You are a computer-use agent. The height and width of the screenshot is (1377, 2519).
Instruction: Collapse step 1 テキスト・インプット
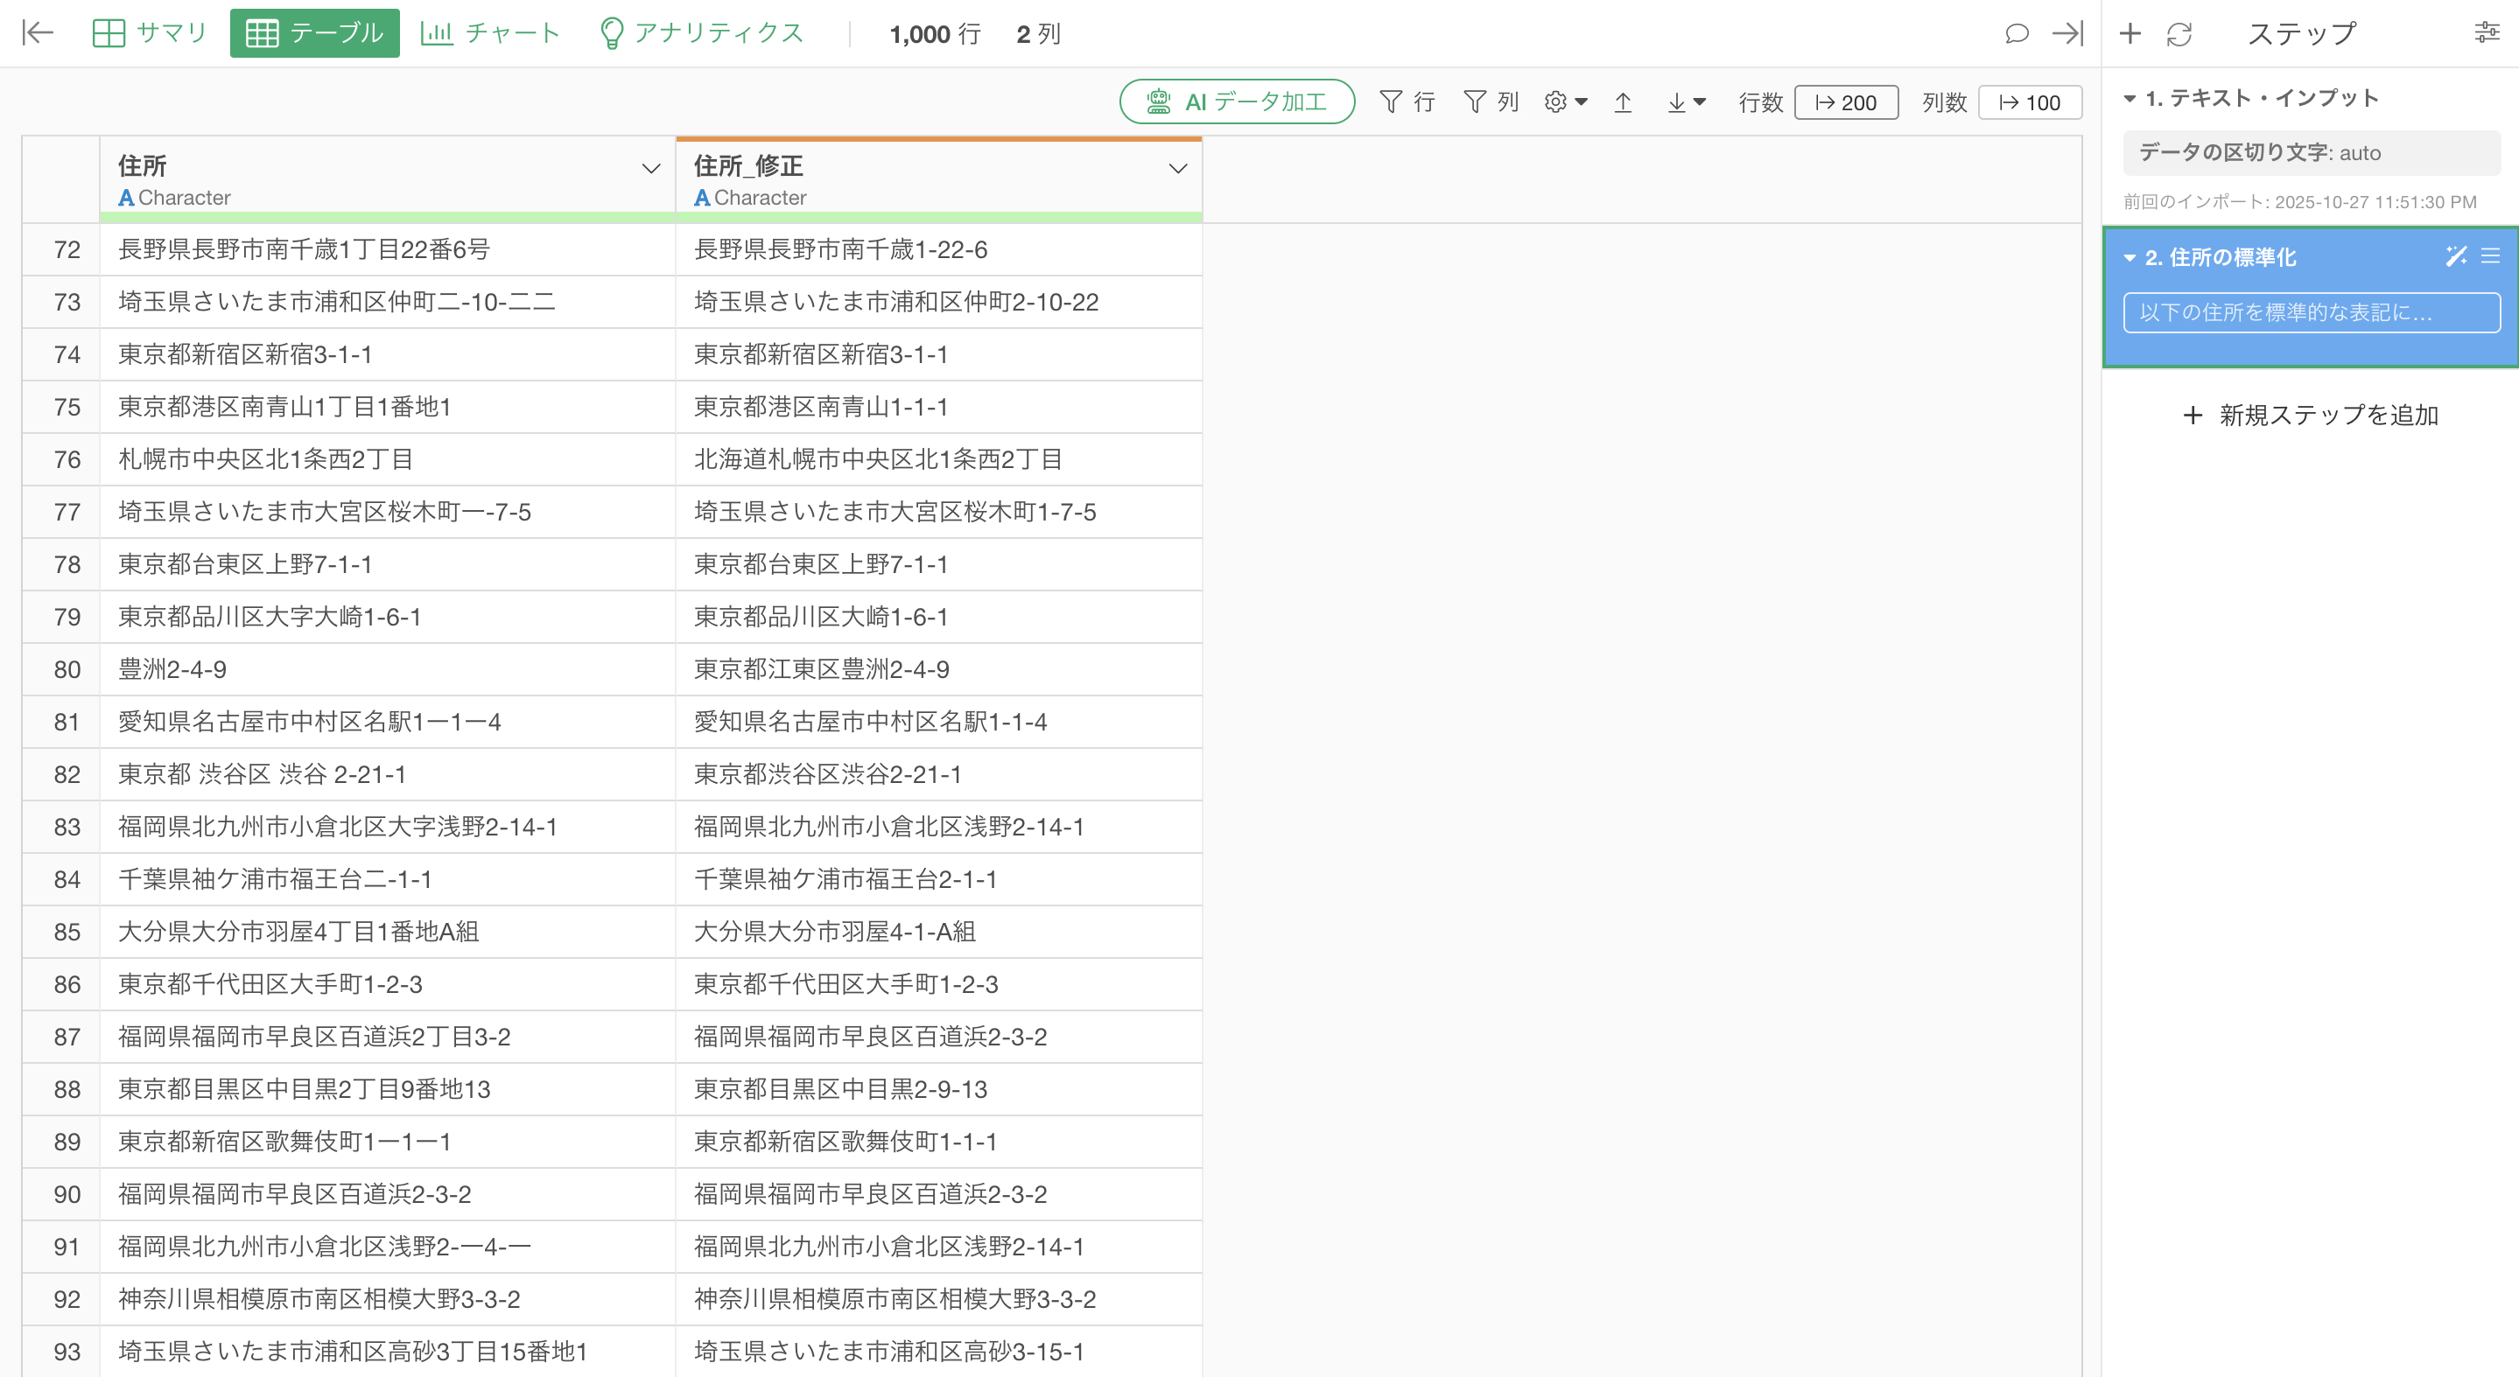point(2130,99)
